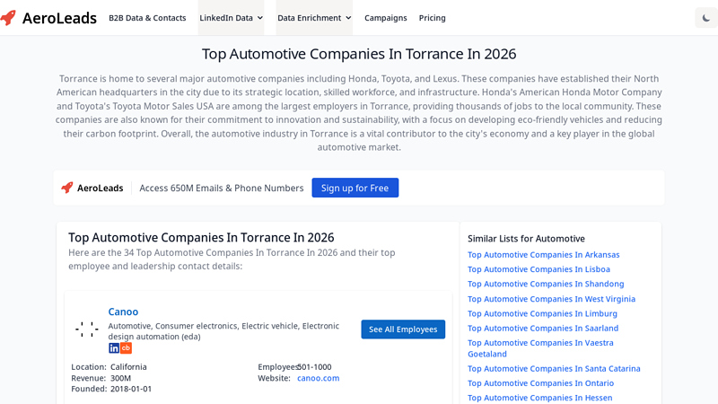
Task: Click the Revenue value '300M'
Action: coord(120,378)
